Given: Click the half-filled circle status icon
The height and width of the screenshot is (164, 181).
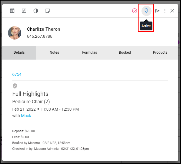Looking at the screenshot, I should click(36, 11).
